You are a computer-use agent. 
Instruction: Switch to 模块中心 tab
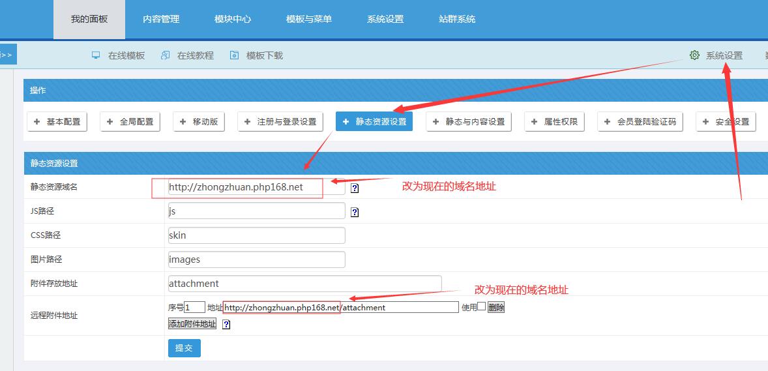[x=233, y=19]
